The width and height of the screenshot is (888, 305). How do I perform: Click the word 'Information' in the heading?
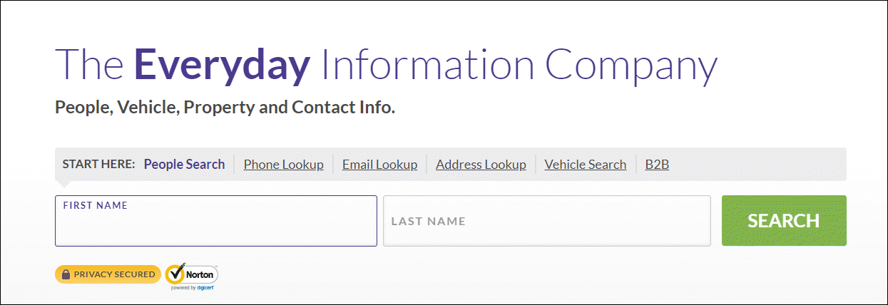(x=428, y=64)
